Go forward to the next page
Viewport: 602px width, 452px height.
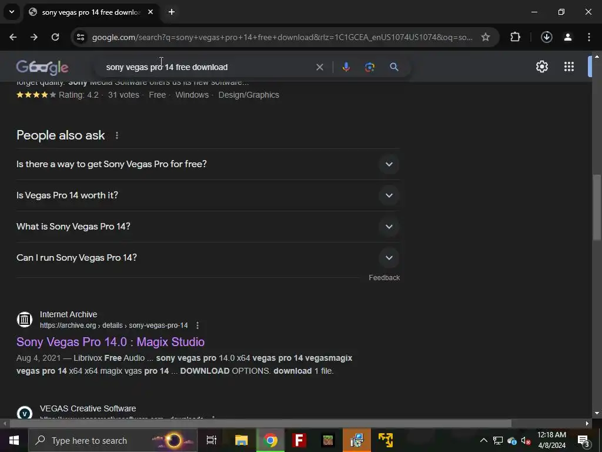point(34,37)
